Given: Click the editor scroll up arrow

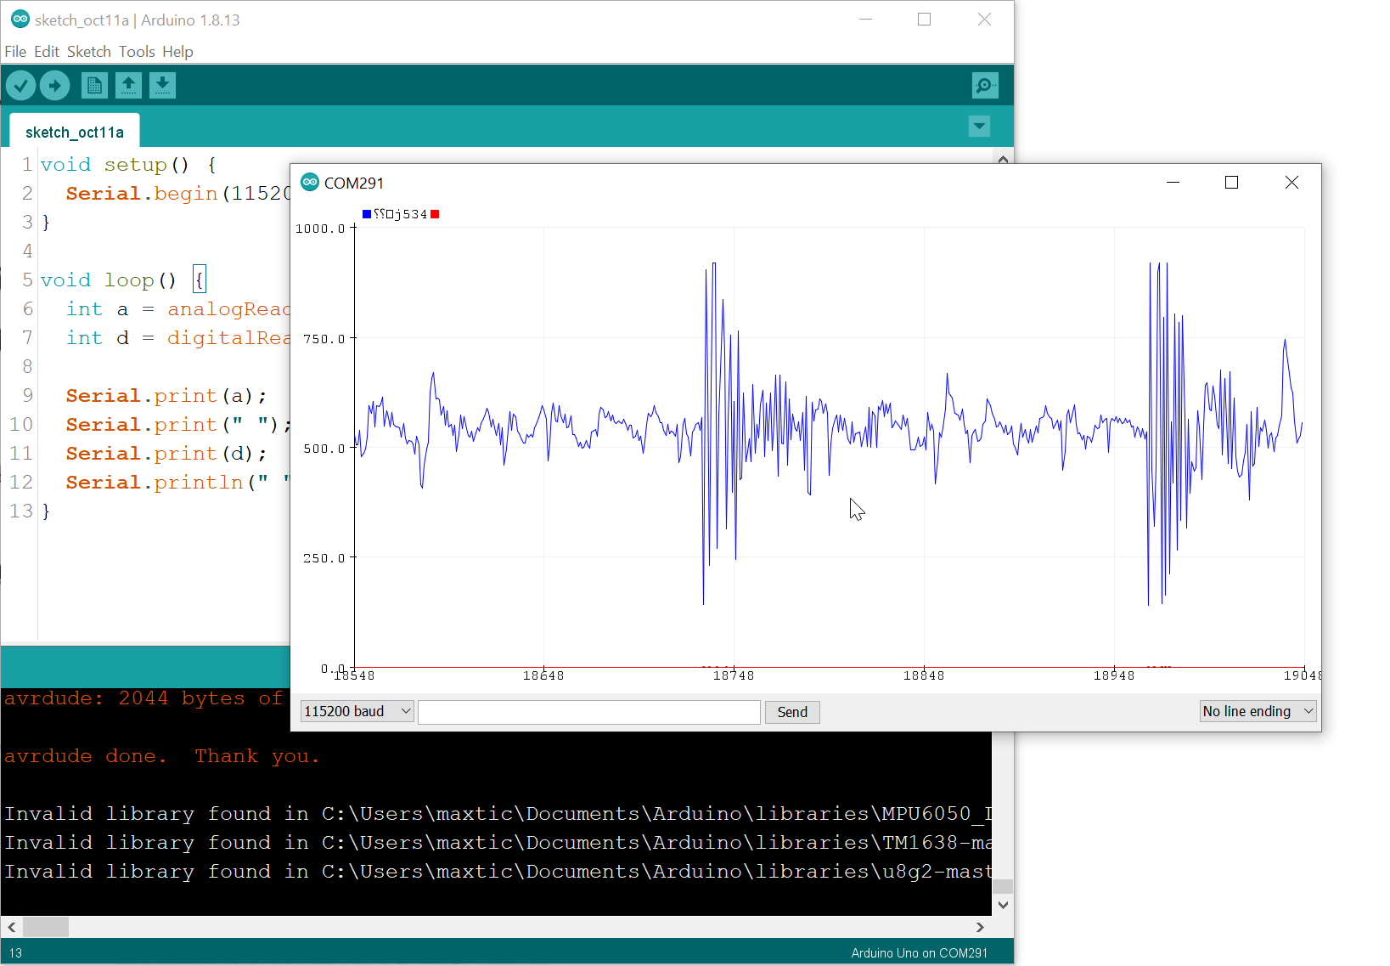Looking at the screenshot, I should click(1003, 158).
